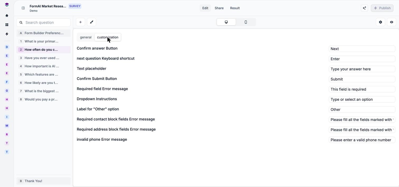The image size is (399, 187).
Task: Open the form settings gear icon
Action: pos(381,22)
